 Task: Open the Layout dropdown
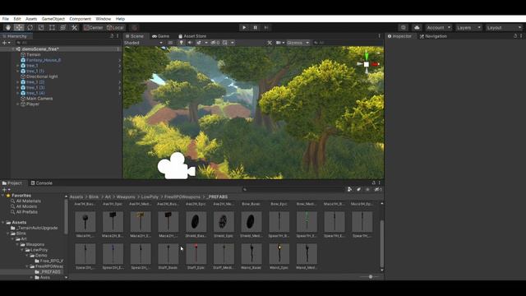504,27
